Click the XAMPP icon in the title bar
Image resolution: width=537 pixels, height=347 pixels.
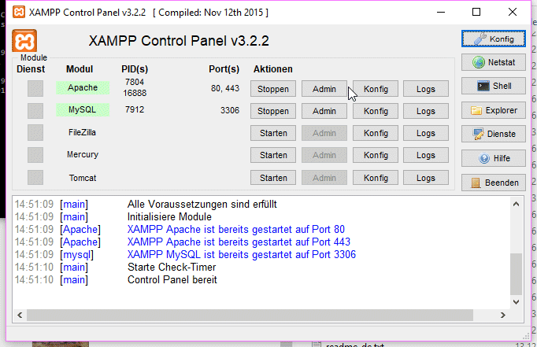(18, 12)
